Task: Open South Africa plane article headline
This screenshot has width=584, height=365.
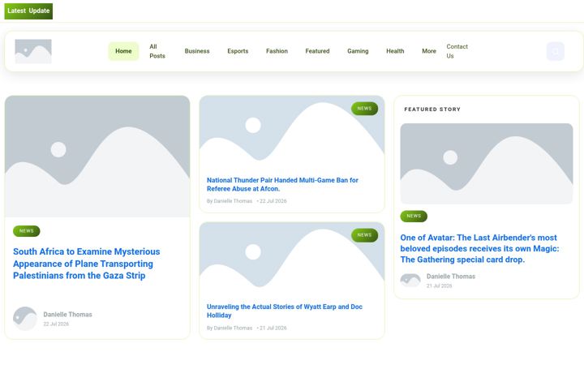Action: pos(87,264)
